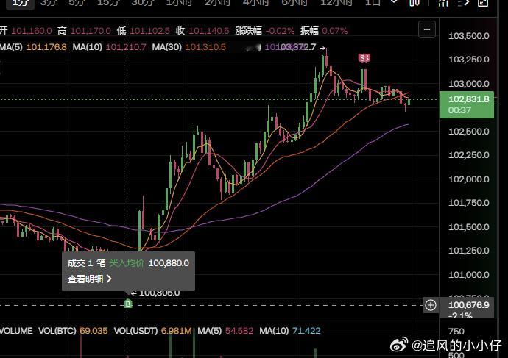Click the VOLUME indicator label
Viewport: 508px width, 358px height.
pos(16,331)
